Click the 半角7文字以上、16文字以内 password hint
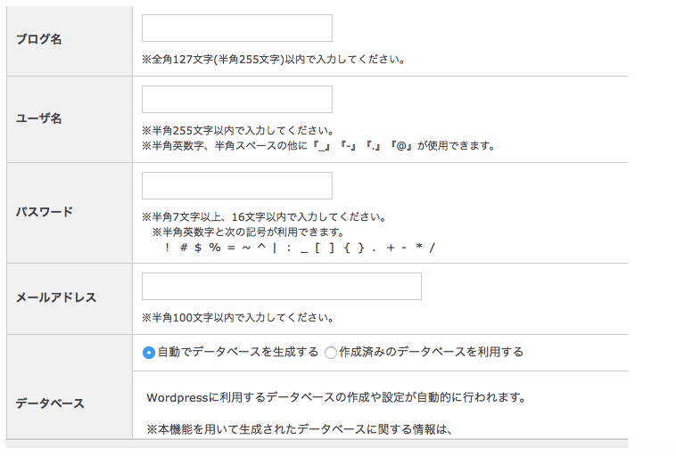 click(x=264, y=216)
